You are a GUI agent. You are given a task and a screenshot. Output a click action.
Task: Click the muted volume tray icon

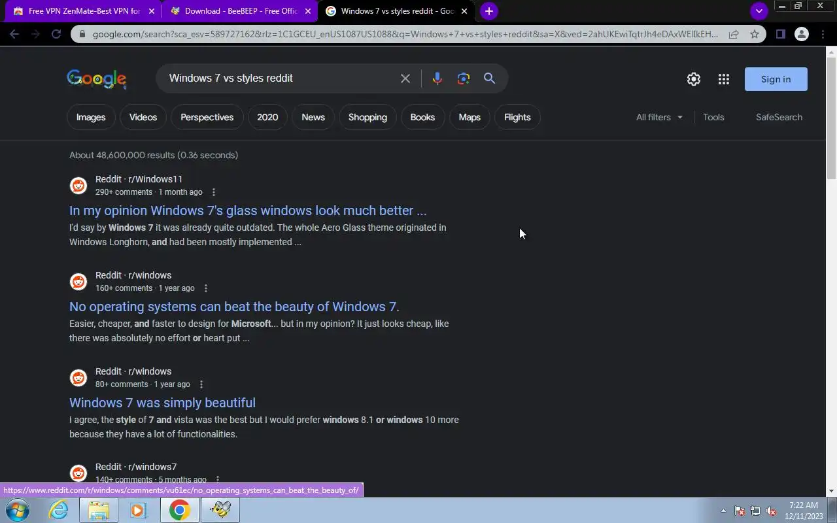[771, 511]
